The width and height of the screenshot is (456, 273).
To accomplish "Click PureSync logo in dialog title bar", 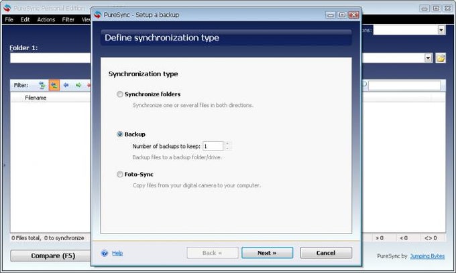I will 98,15.
